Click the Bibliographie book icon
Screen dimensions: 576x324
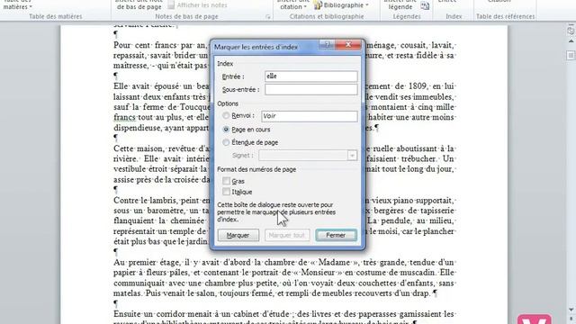(x=318, y=5)
